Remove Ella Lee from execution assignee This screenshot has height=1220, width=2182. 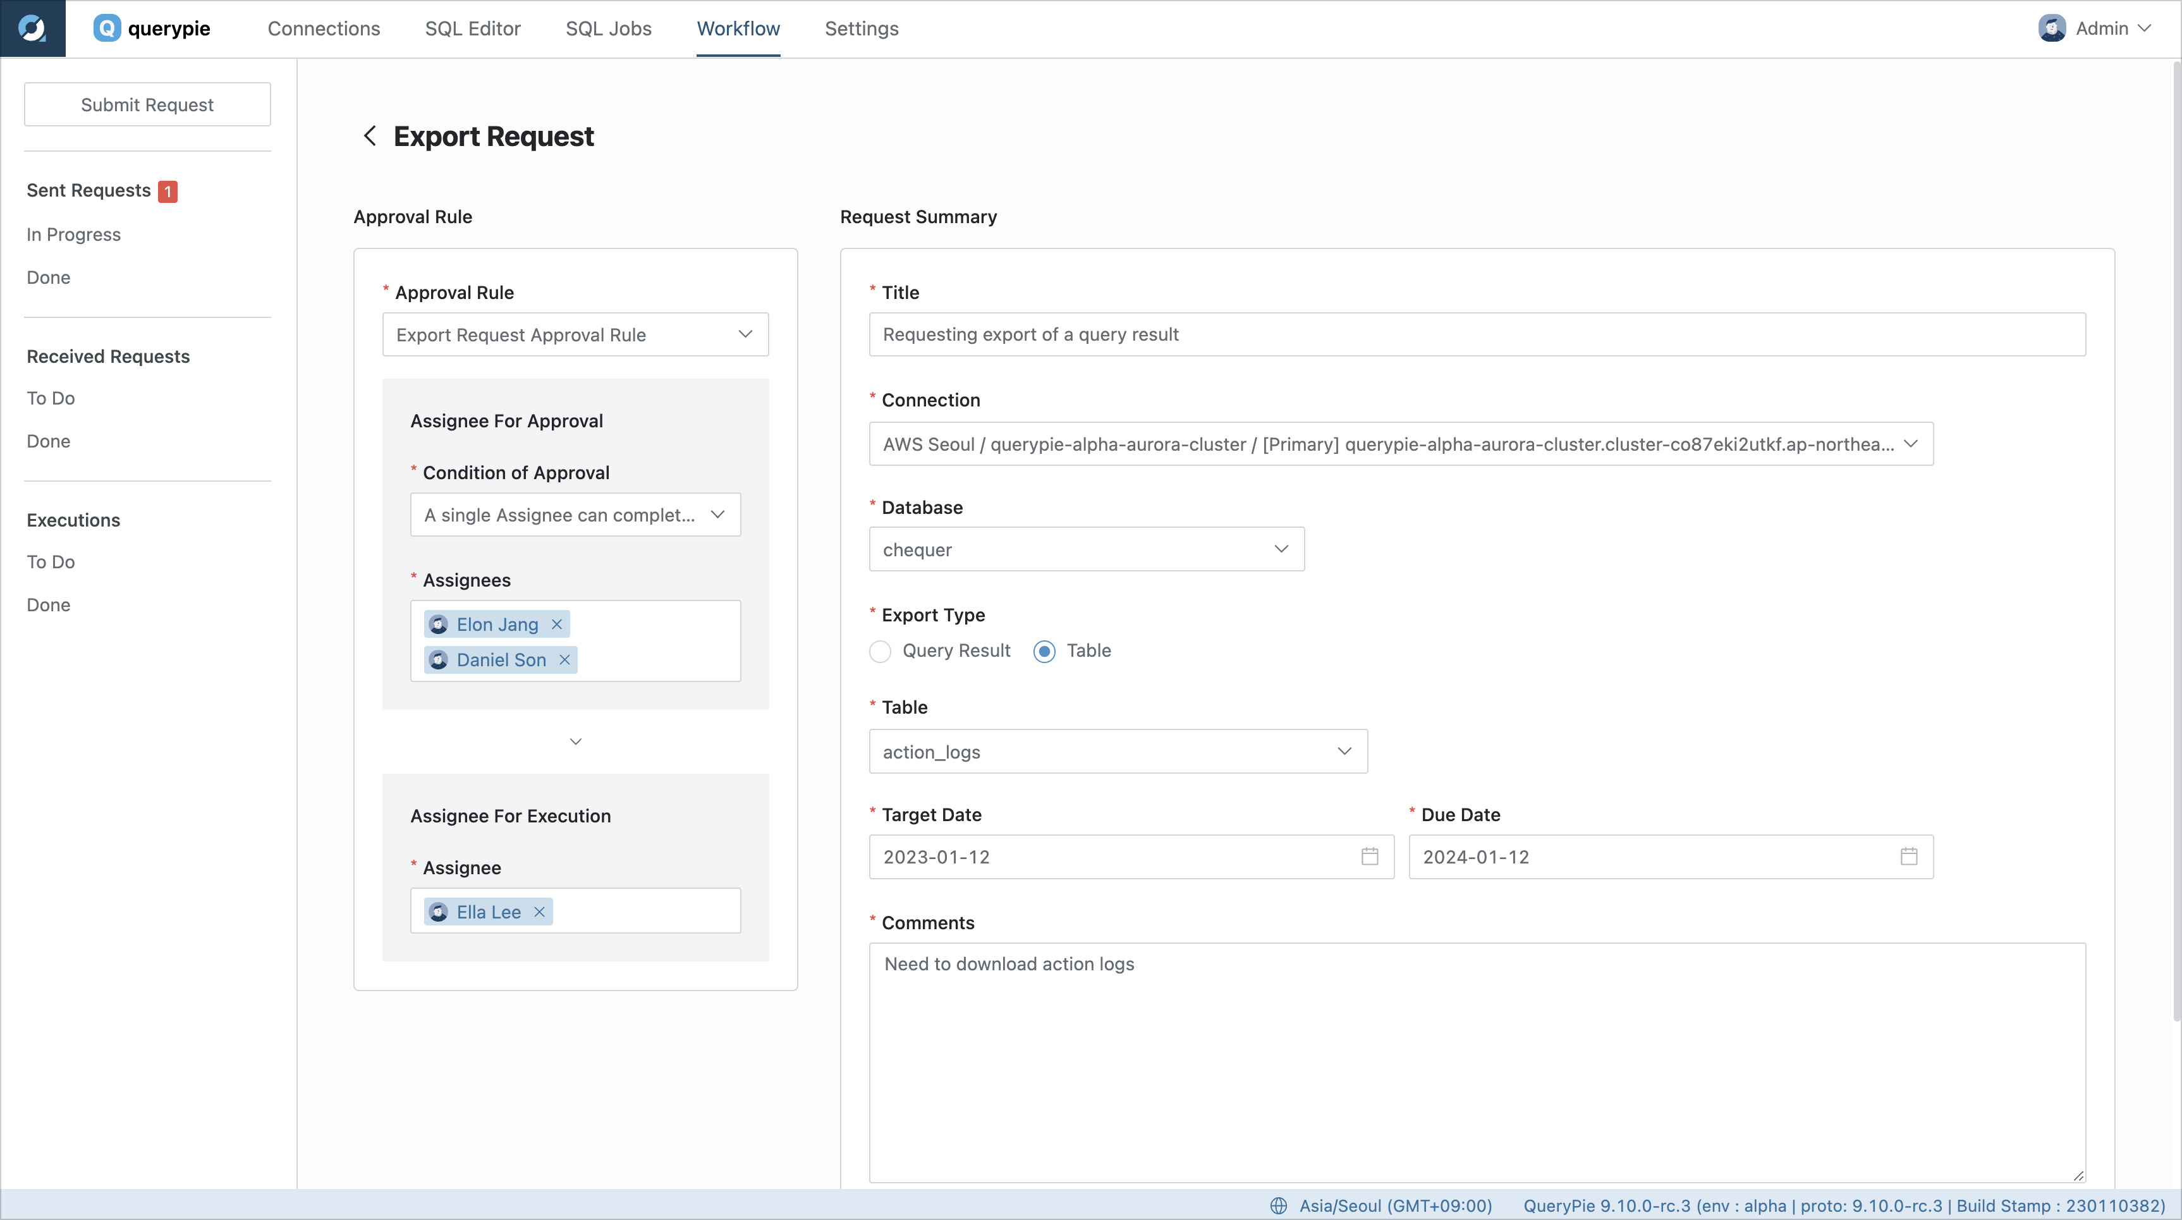(x=539, y=912)
